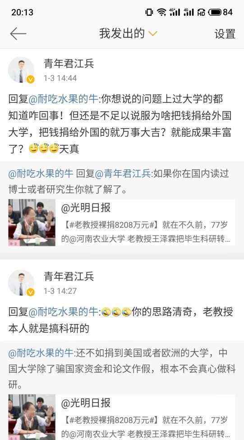Open the first 青年君江兵 username
Viewport: 244px width, 440px height.
point(69,64)
